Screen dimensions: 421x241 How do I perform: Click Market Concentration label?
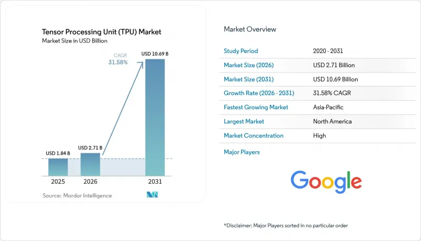point(254,135)
